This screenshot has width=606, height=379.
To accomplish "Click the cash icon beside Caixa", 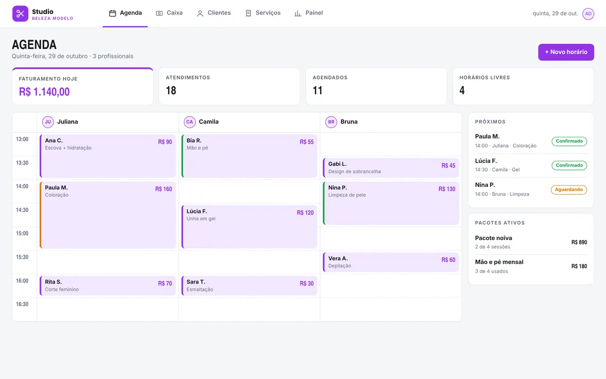I will point(160,13).
